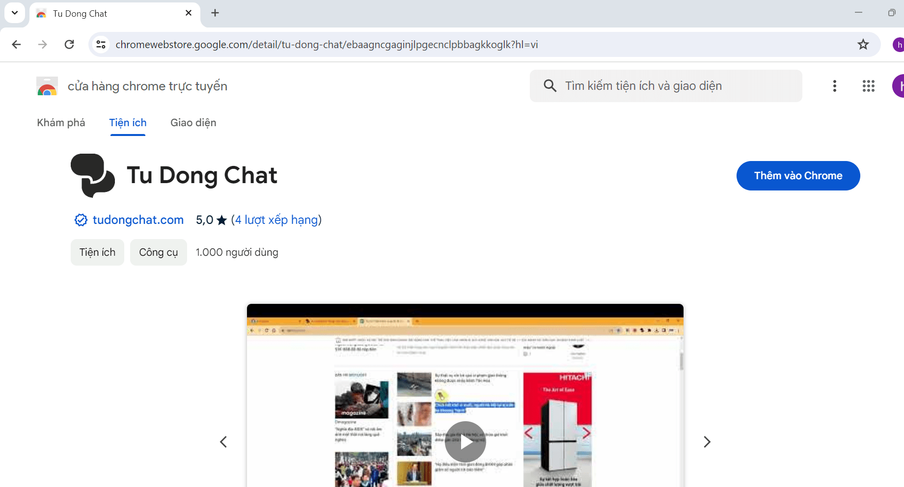The image size is (904, 487).
Task: Click the browser forward arrow
Action: coord(43,45)
